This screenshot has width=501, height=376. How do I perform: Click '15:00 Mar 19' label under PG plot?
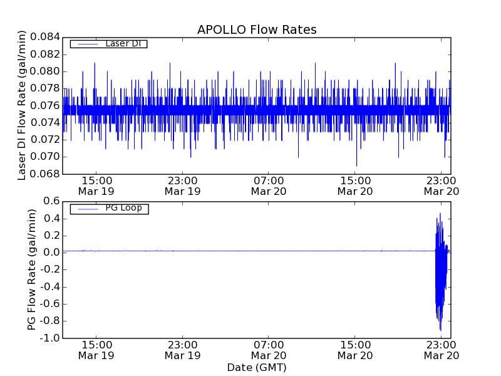click(96, 350)
